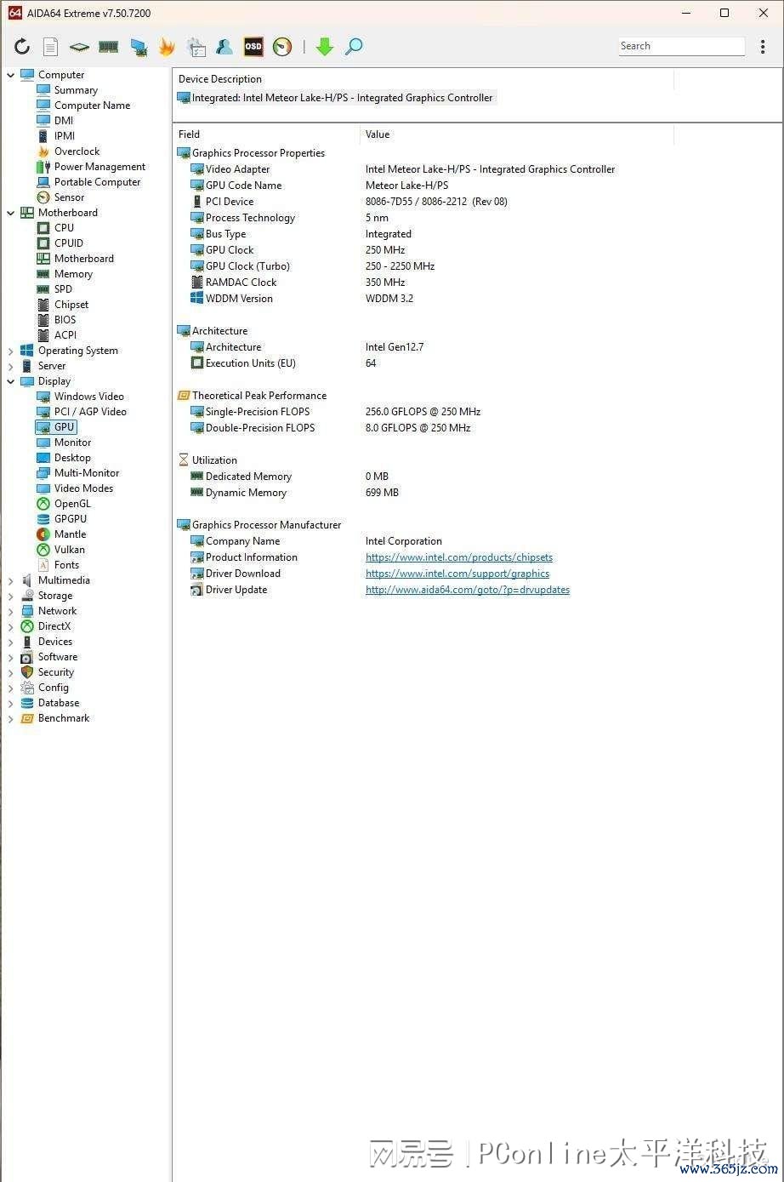Open the Benchmark category

click(64, 718)
